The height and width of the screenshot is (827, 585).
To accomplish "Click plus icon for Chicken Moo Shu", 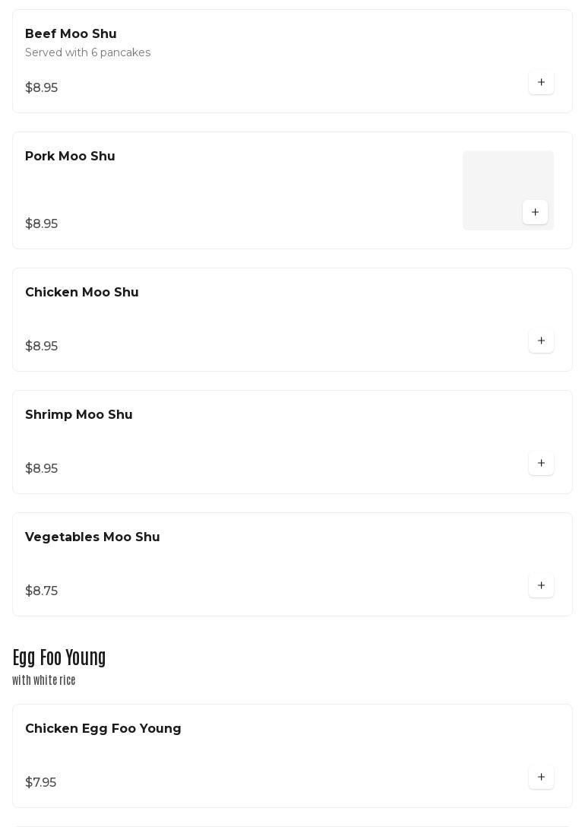I will pos(541,341).
